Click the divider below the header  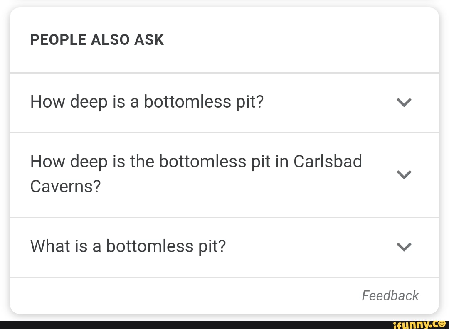click(224, 71)
